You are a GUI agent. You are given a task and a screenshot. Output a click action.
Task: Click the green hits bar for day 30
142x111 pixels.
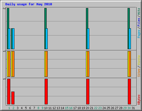point(129,19)
